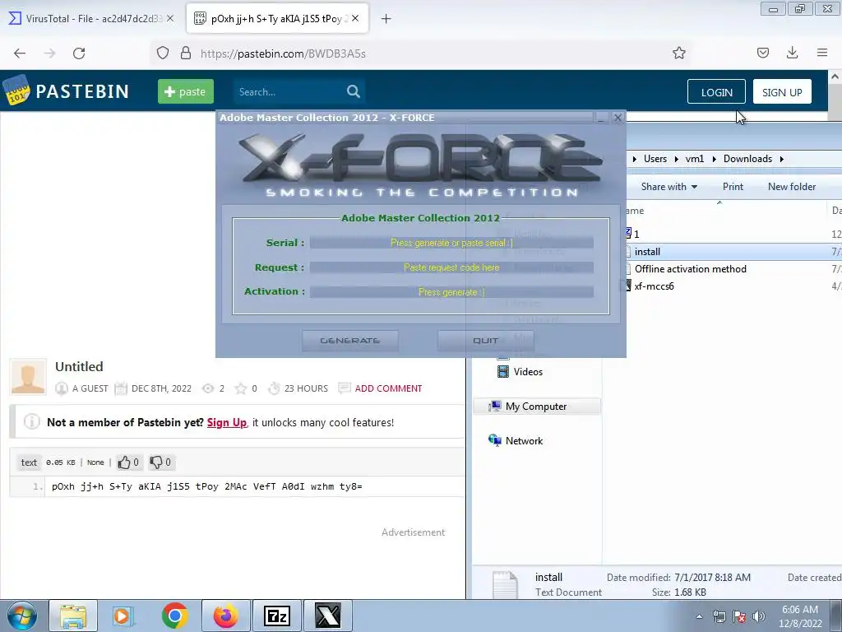Expand the arrow after Downloads breadcrumb
Viewport: 842px width, 632px height.
click(782, 159)
